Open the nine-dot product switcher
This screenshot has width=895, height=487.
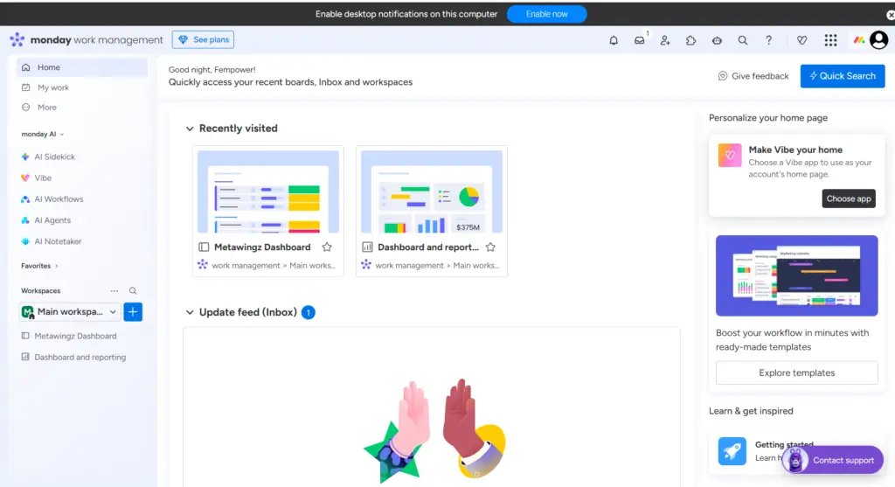[830, 40]
